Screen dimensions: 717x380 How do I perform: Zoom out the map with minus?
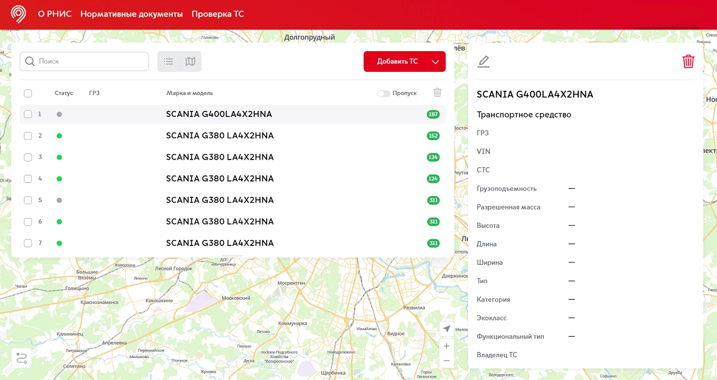447,361
